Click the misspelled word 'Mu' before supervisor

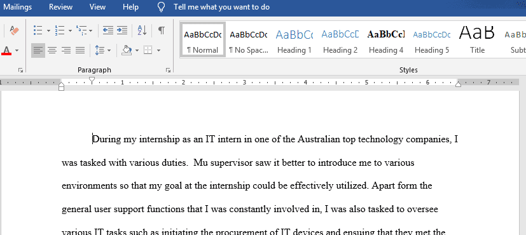click(201, 163)
